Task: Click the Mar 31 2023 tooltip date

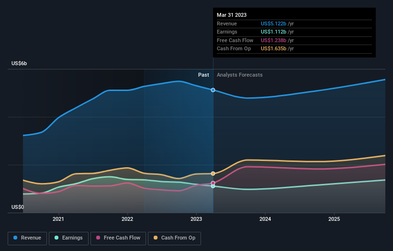Action: point(232,15)
